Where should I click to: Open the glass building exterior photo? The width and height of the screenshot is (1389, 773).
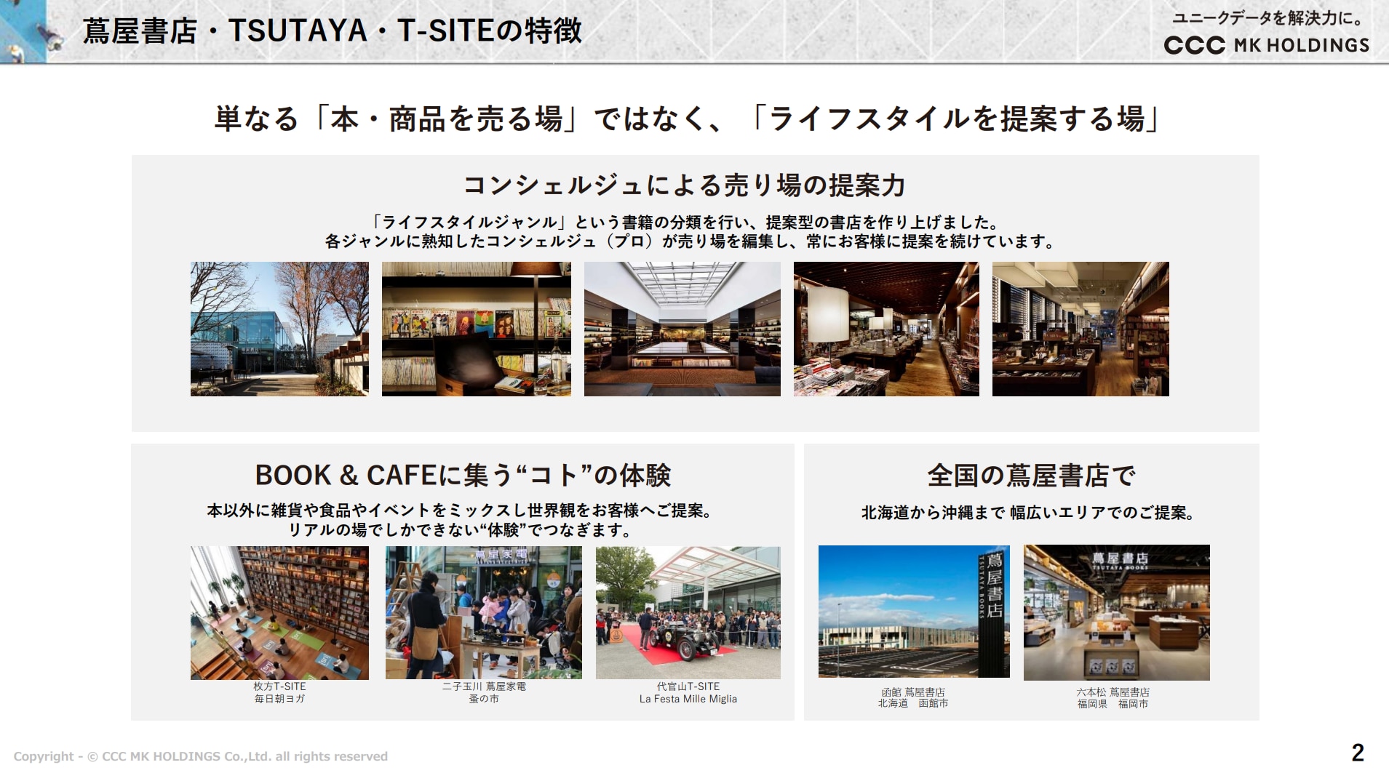click(x=279, y=329)
